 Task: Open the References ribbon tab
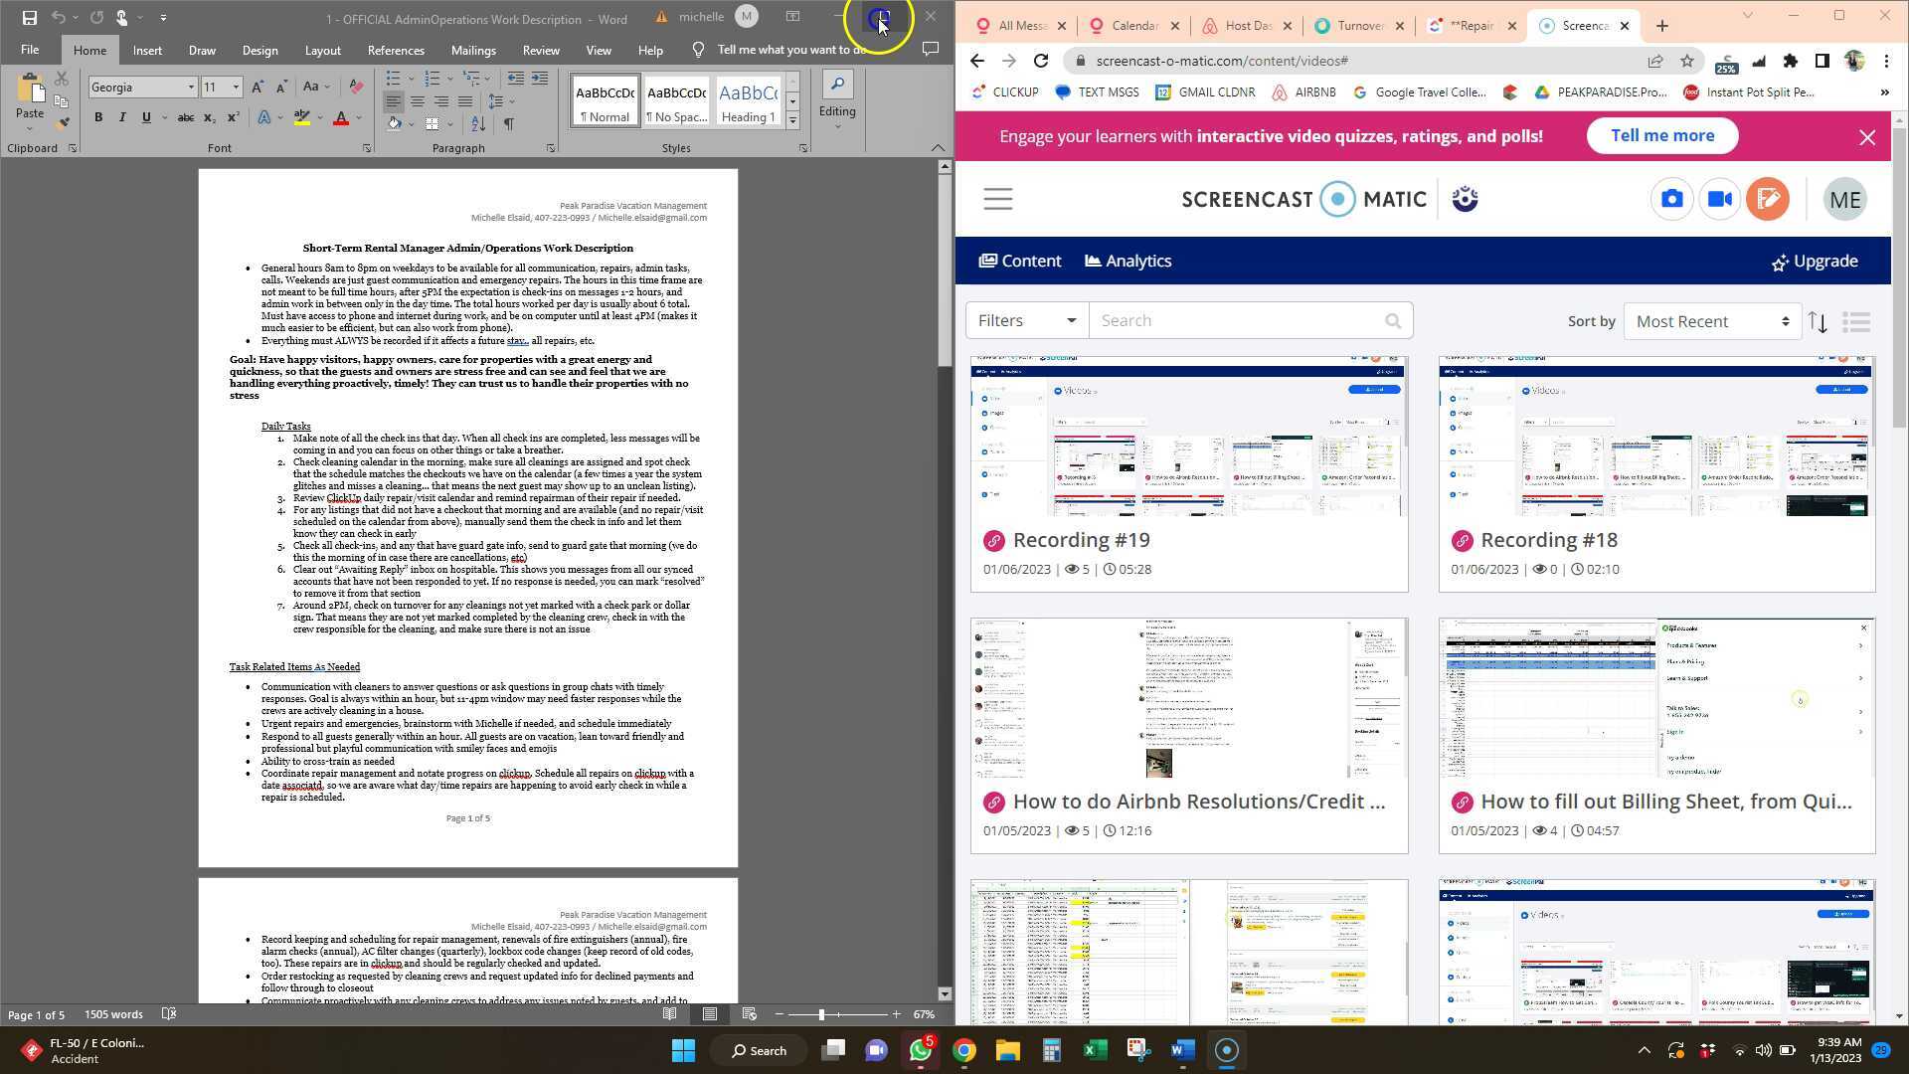[396, 50]
